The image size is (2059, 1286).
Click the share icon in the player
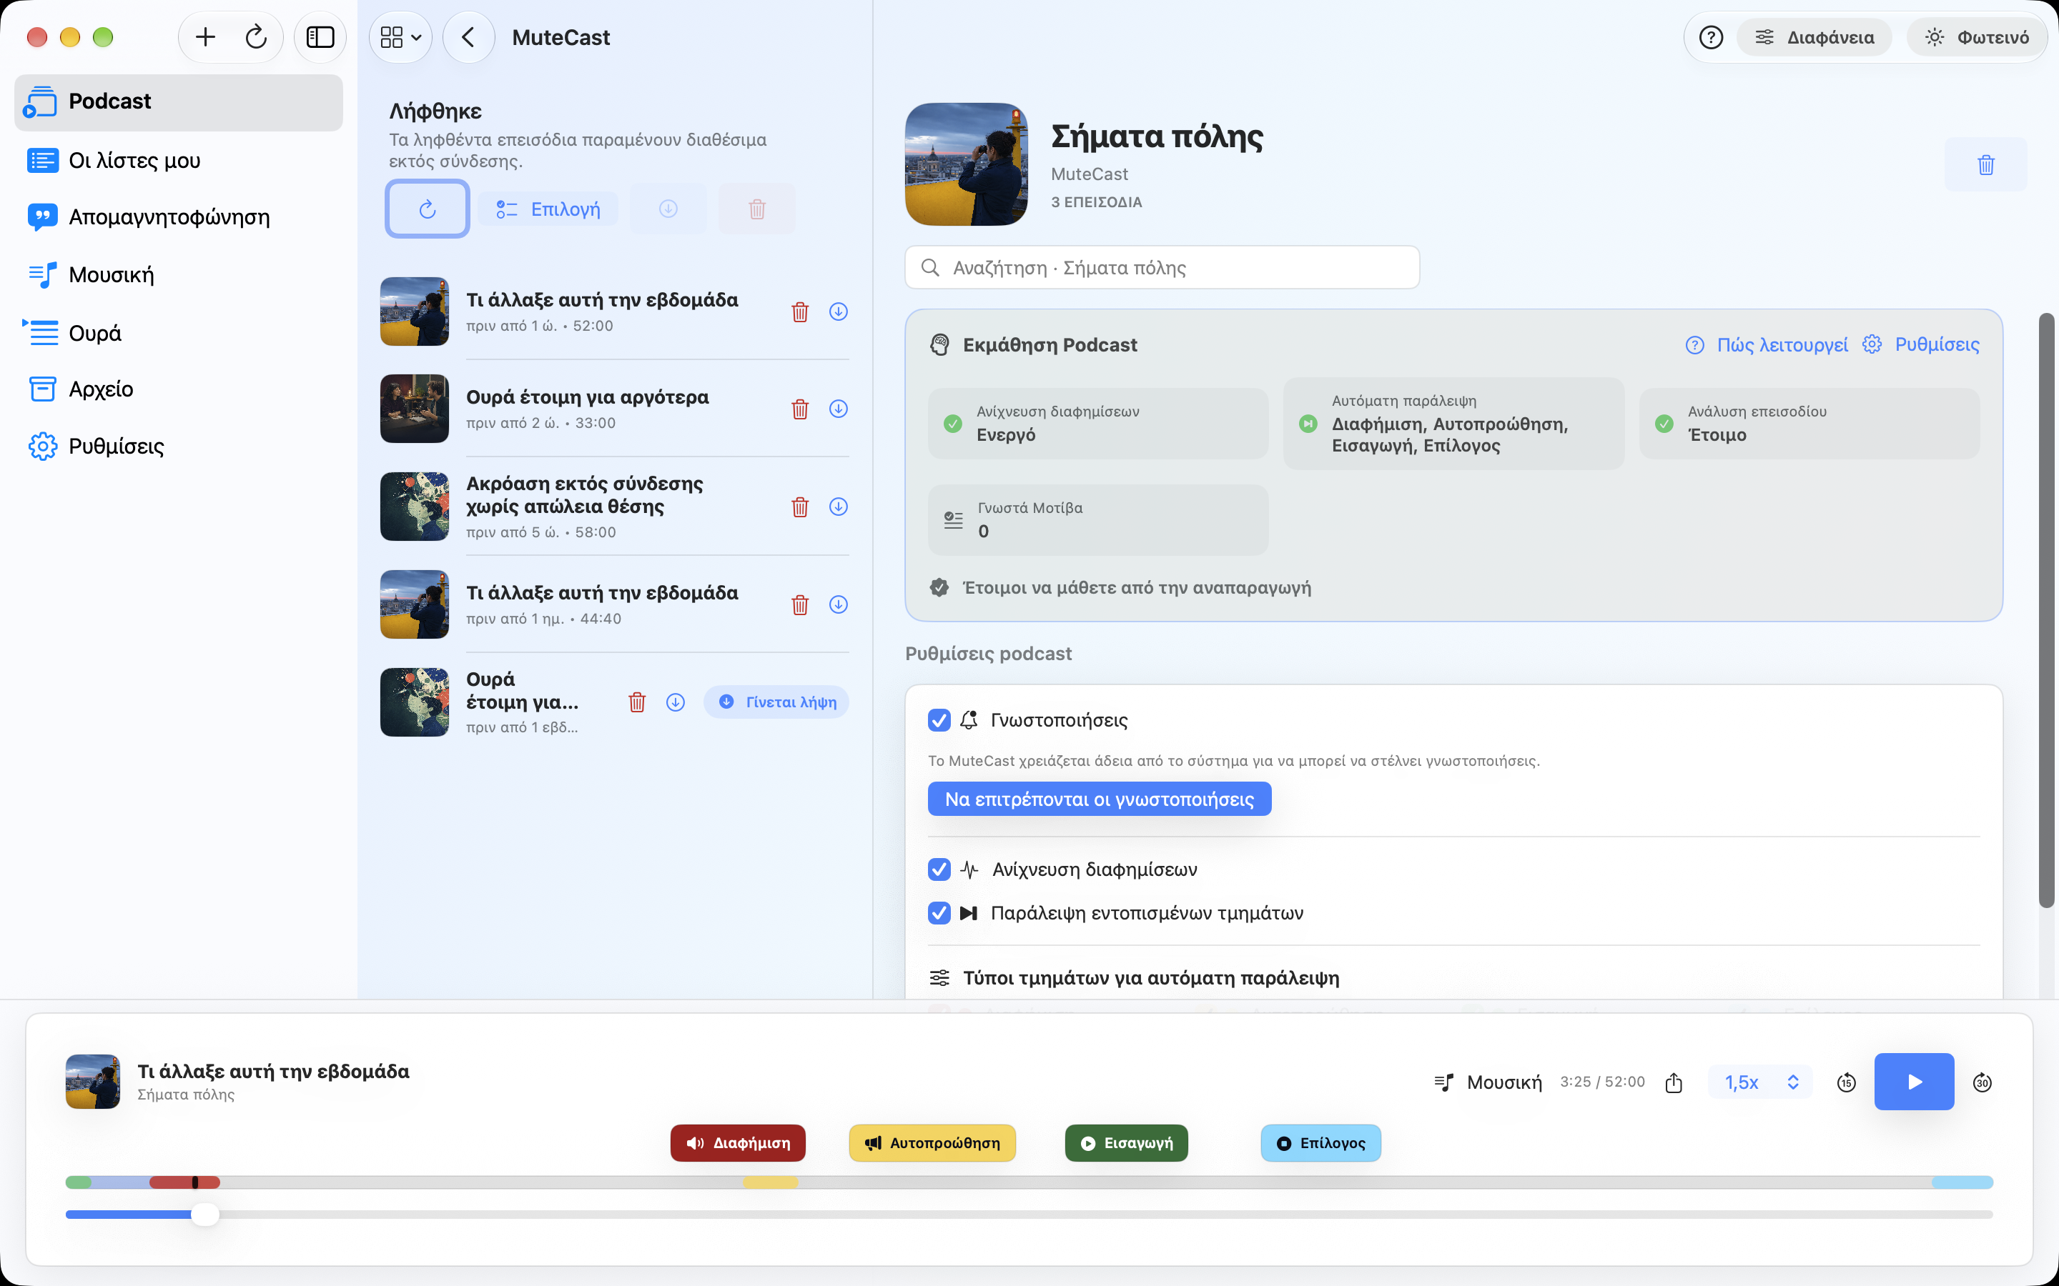click(1674, 1082)
